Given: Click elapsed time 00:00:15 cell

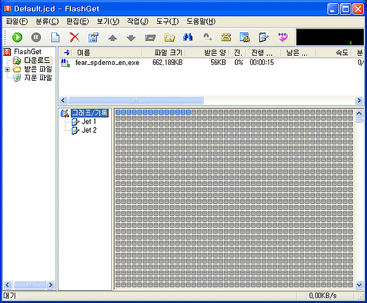Looking at the screenshot, I should 262,62.
